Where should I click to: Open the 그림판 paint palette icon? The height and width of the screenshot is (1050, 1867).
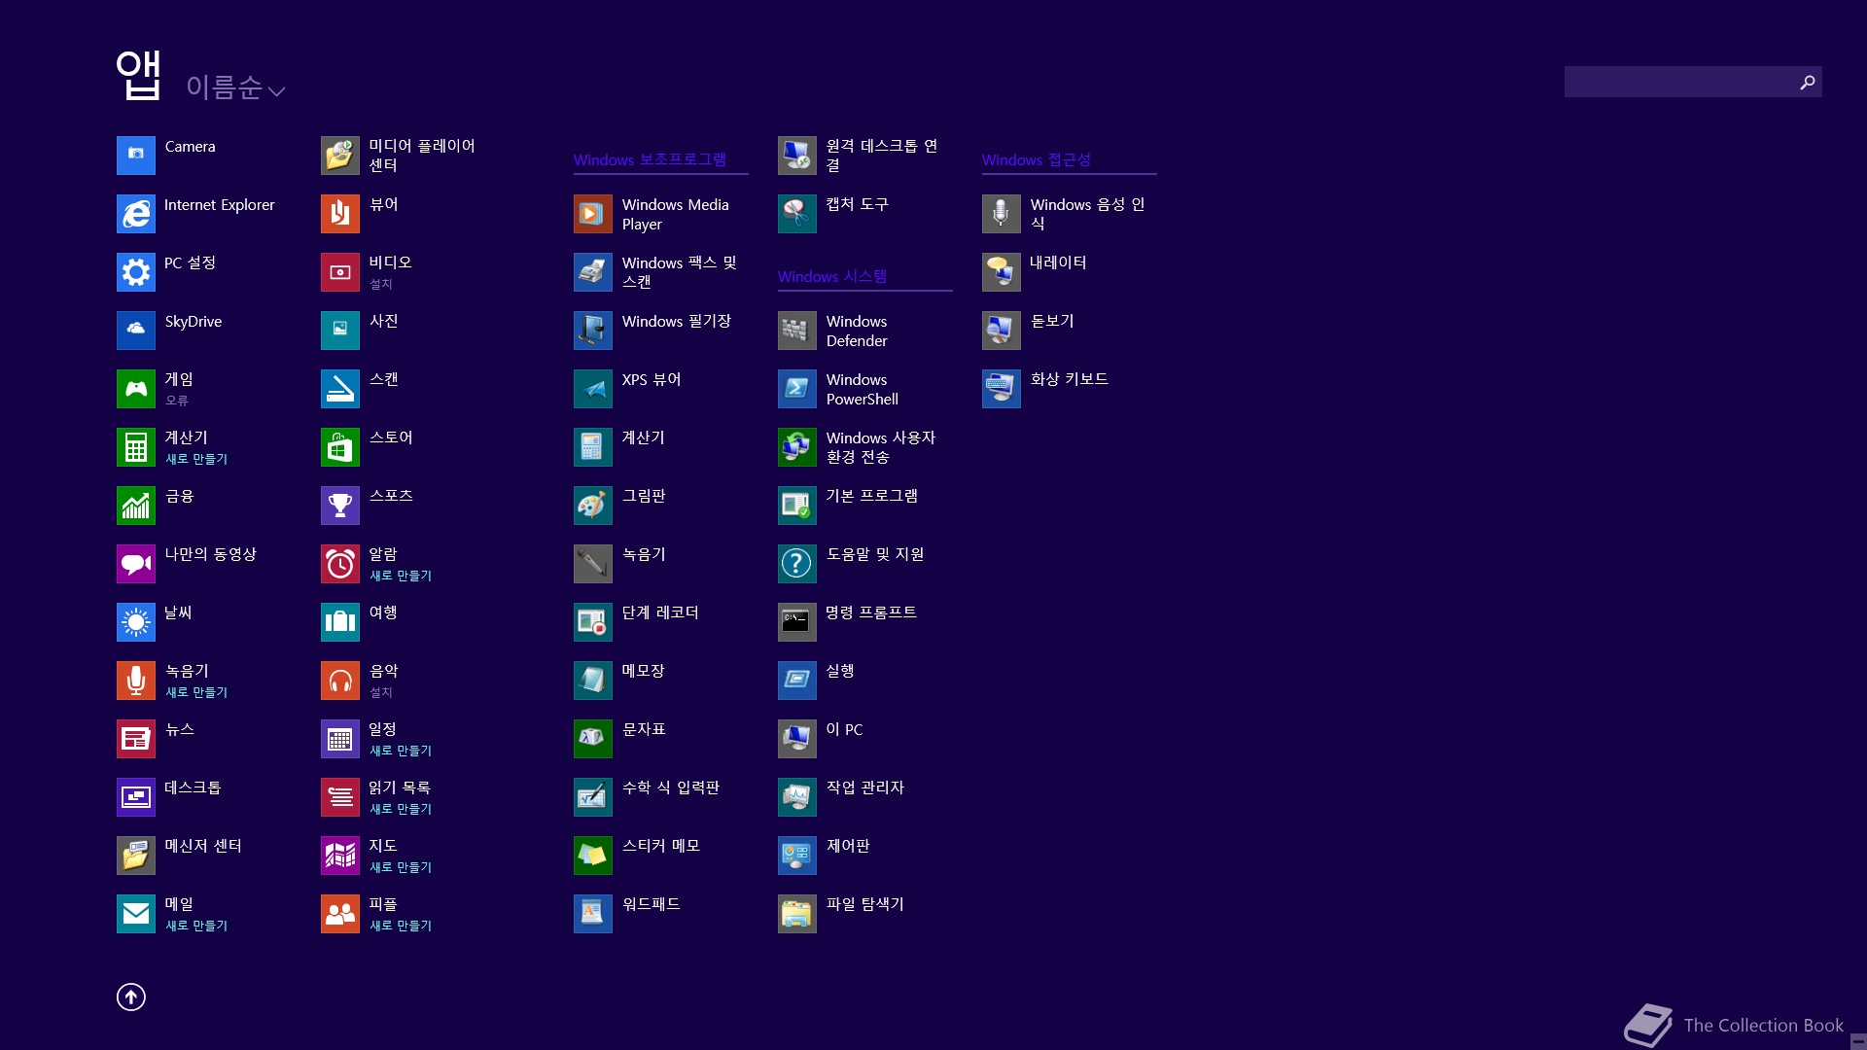pyautogui.click(x=593, y=506)
